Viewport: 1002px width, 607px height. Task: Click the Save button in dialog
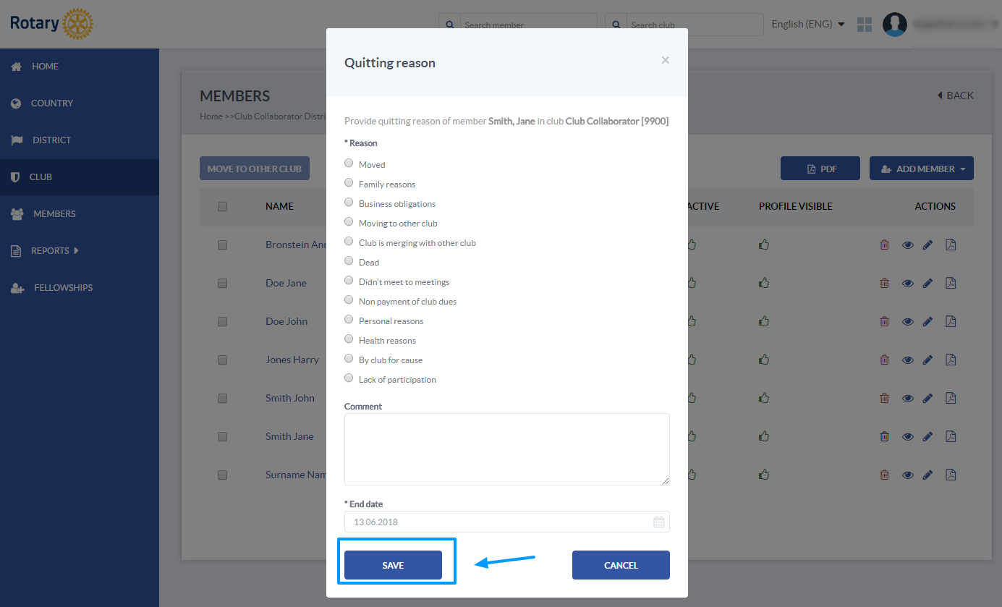click(393, 565)
